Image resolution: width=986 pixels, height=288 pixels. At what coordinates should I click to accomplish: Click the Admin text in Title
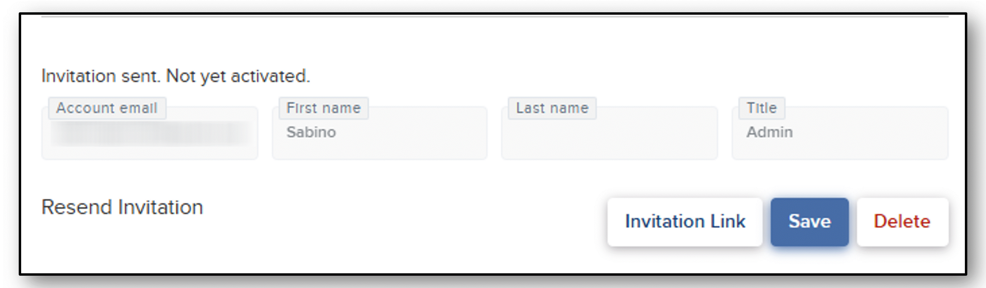[x=770, y=132]
